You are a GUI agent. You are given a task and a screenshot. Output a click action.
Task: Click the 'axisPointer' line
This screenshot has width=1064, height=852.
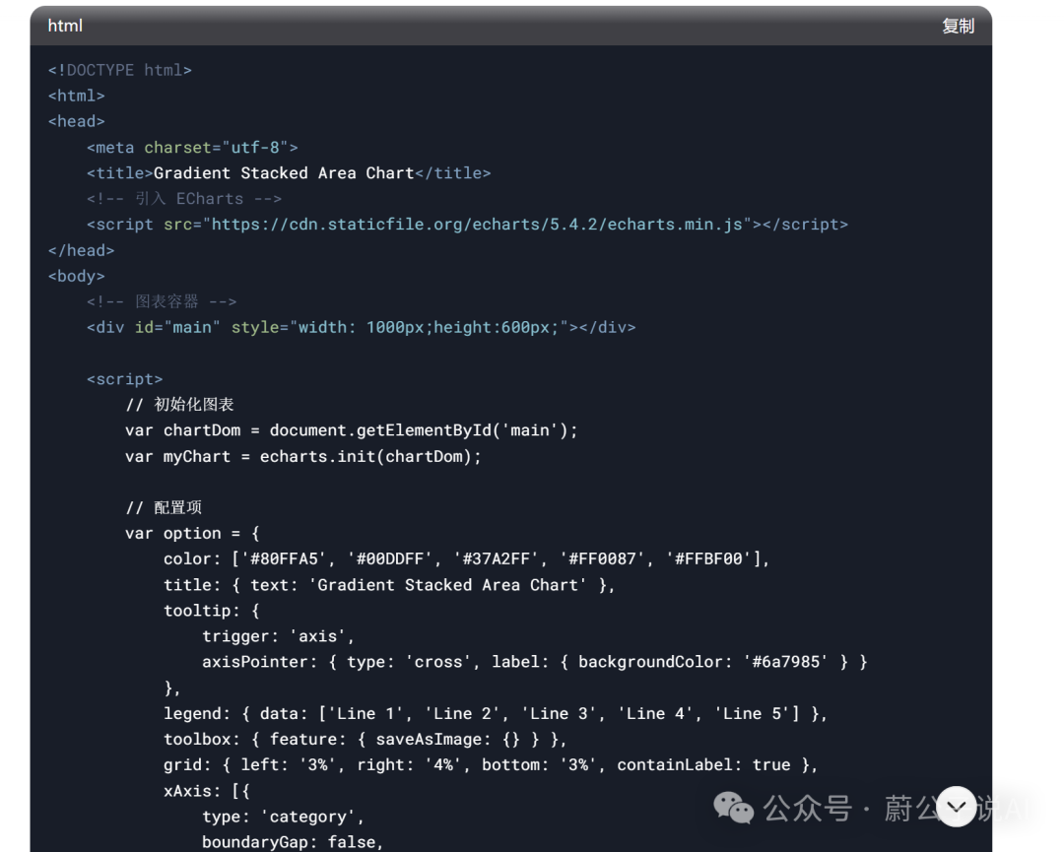(535, 662)
